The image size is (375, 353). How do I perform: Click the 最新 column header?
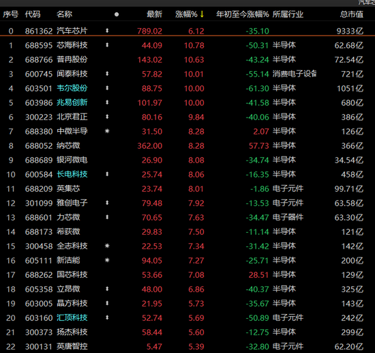click(154, 14)
